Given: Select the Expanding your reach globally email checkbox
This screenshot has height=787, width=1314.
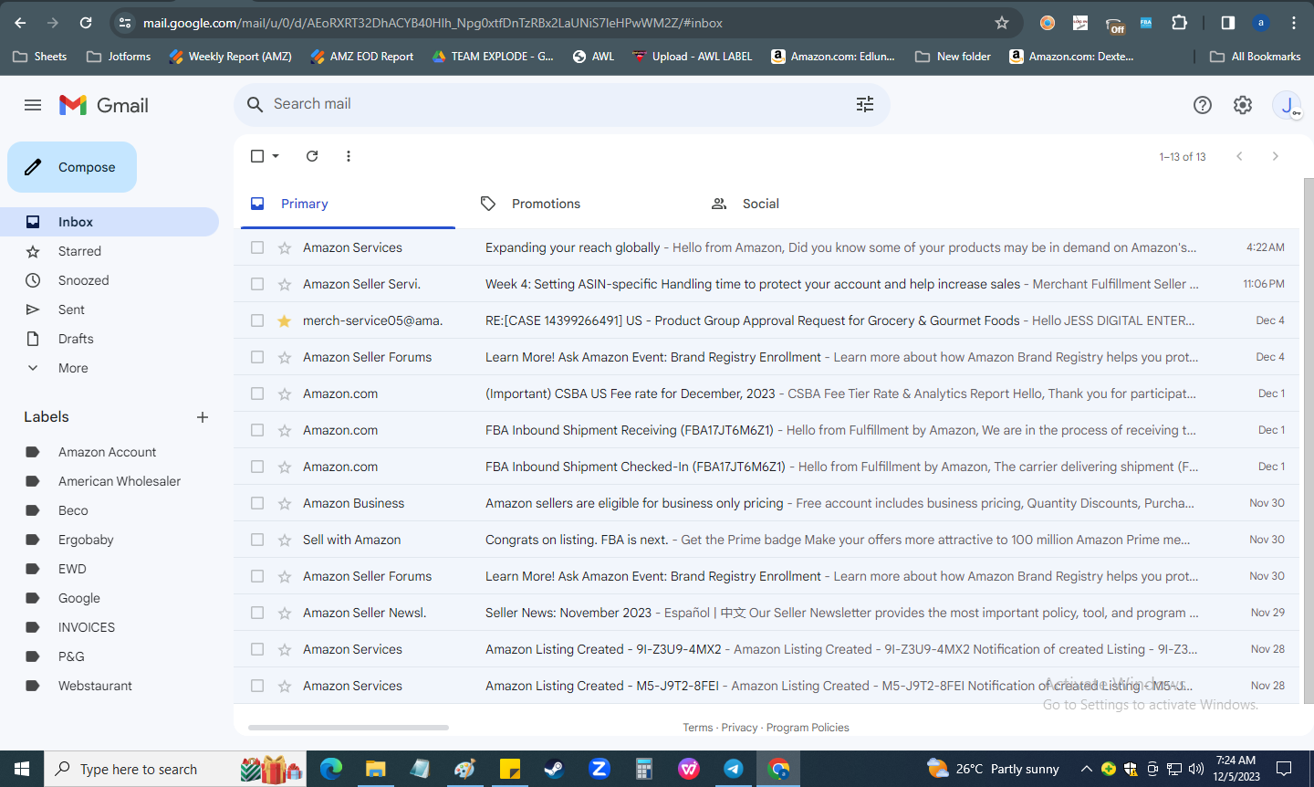Looking at the screenshot, I should click(257, 247).
